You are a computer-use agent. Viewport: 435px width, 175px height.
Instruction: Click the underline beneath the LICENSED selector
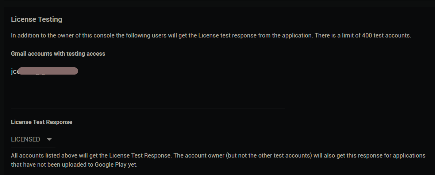33,147
